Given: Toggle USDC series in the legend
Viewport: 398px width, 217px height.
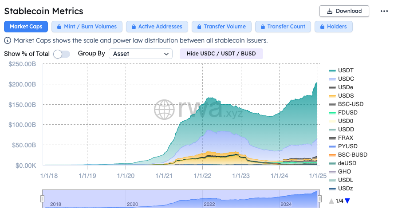Looking at the screenshot, I should click(341, 79).
